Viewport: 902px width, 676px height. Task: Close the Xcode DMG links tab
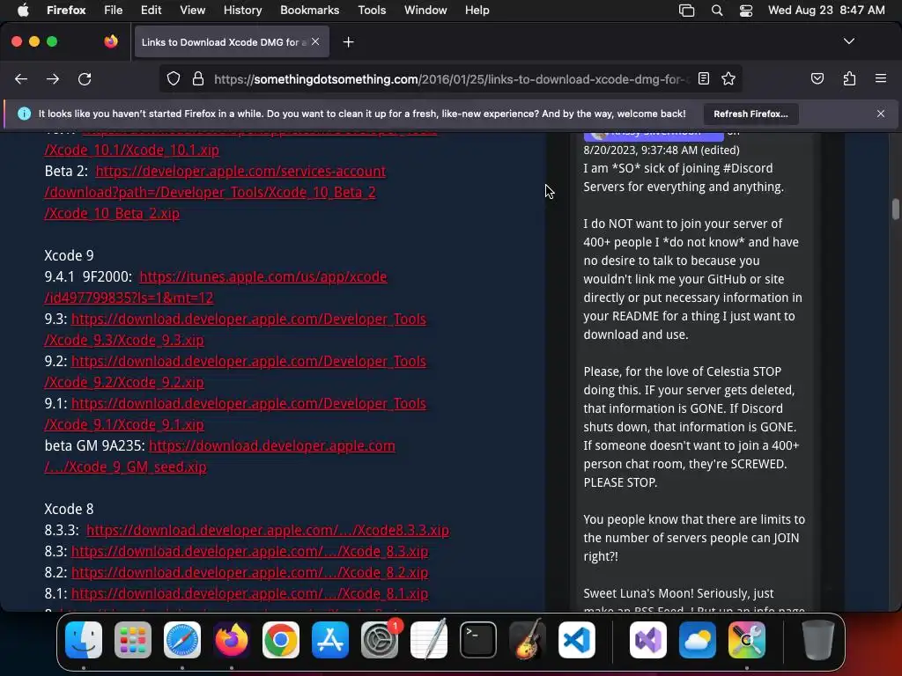pyautogui.click(x=315, y=41)
